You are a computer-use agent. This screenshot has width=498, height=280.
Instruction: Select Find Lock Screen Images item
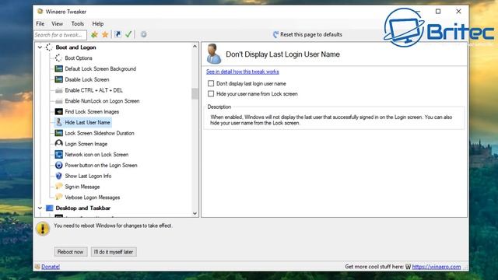point(92,112)
